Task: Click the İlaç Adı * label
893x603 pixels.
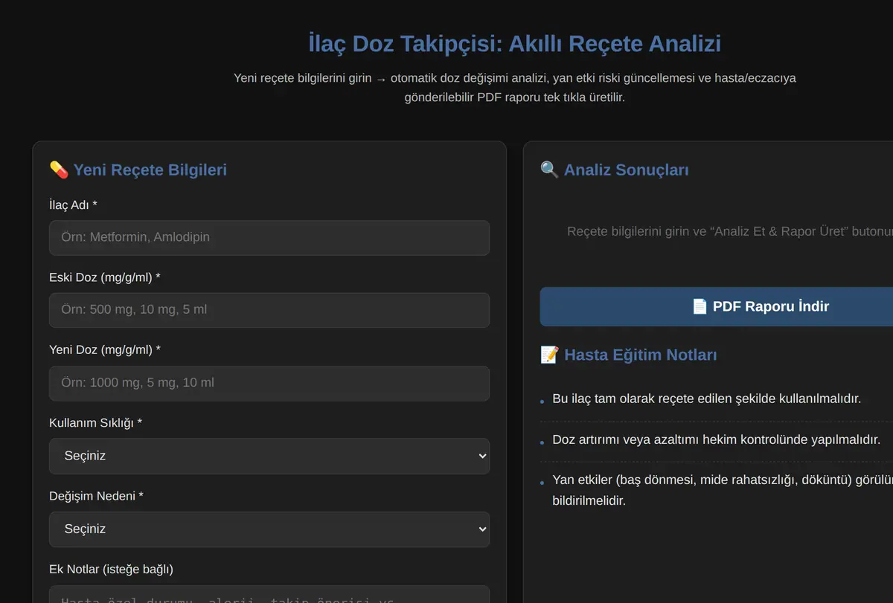Action: (x=73, y=204)
